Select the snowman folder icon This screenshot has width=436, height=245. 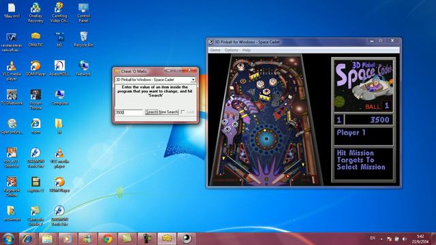[x=12, y=214]
